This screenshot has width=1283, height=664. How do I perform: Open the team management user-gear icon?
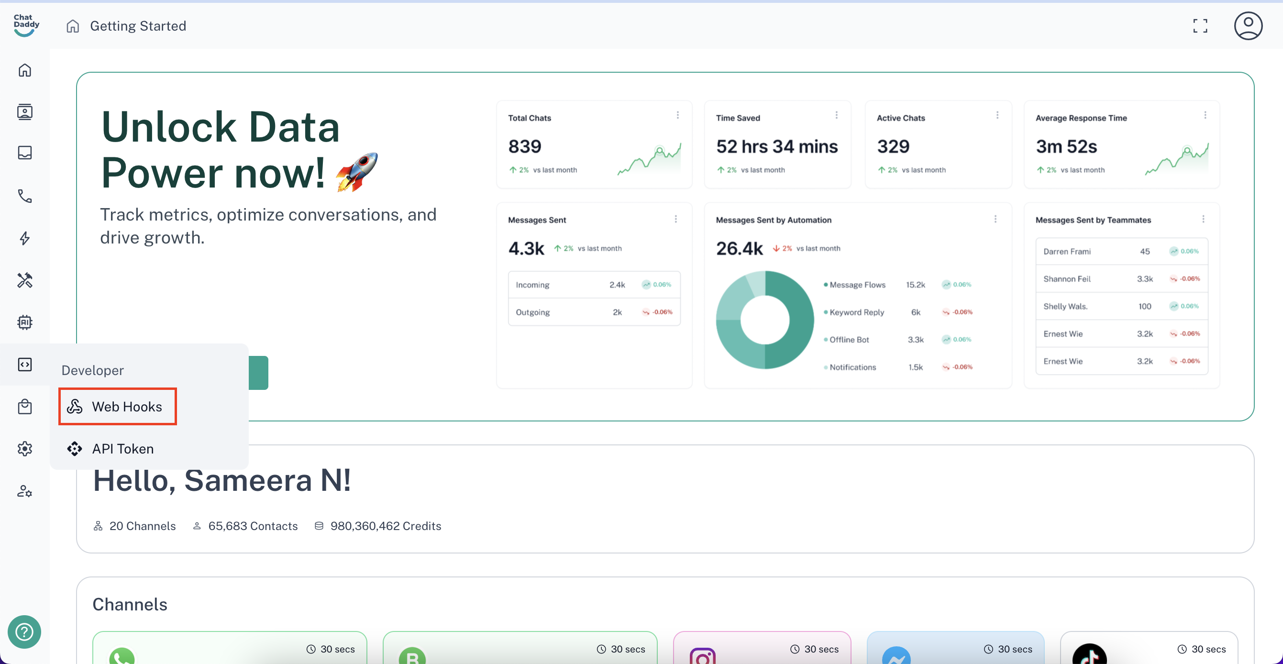pyautogui.click(x=25, y=492)
